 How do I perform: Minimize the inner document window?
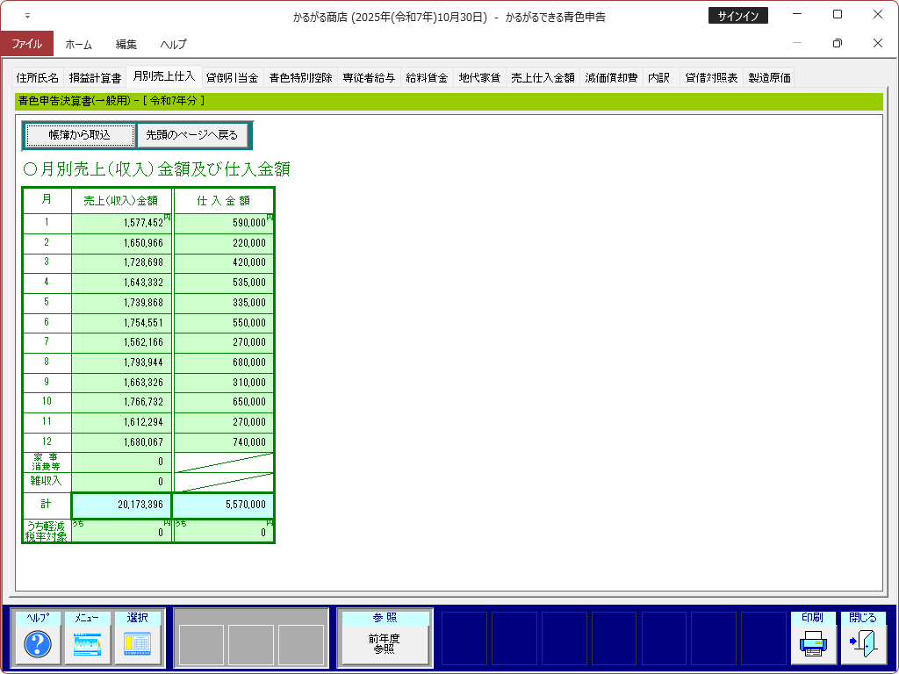(796, 43)
